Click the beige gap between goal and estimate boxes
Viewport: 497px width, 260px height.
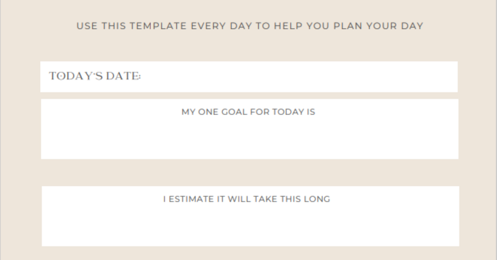point(249,173)
